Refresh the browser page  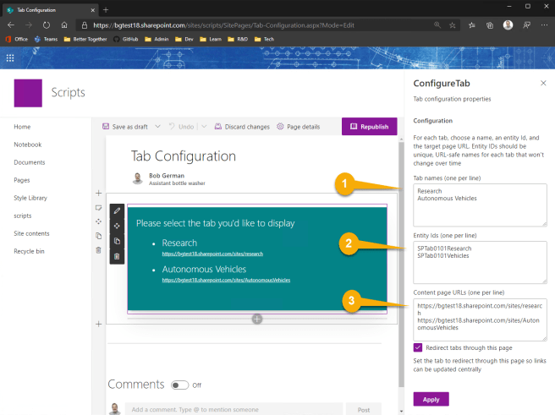(x=46, y=25)
